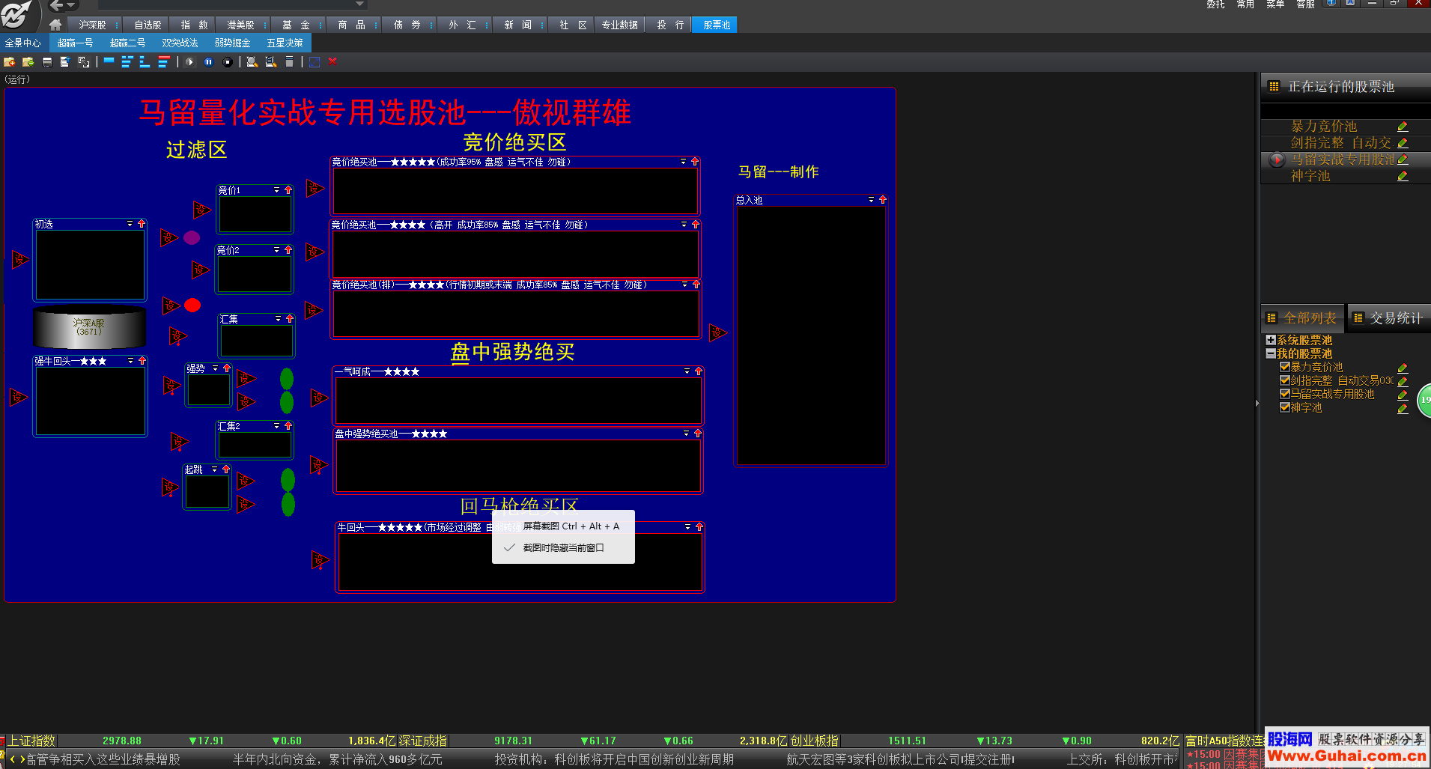
Task: Click the fullscreen expand toolbar icon
Action: point(315,62)
